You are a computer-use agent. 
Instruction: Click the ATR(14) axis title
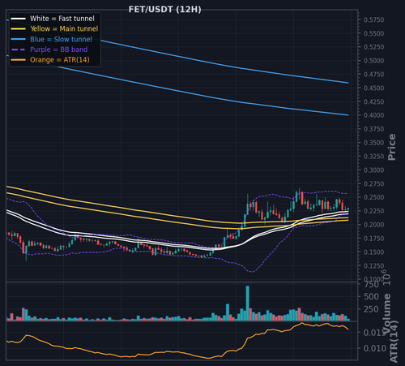pyautogui.click(x=394, y=342)
